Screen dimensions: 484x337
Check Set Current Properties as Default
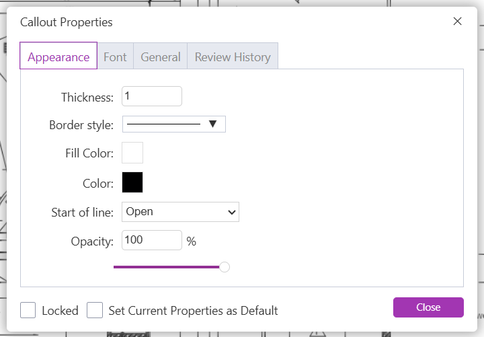coord(95,310)
